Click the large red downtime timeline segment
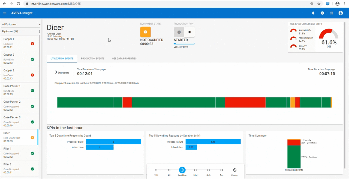This screenshot has width=349, height=179. point(245,102)
